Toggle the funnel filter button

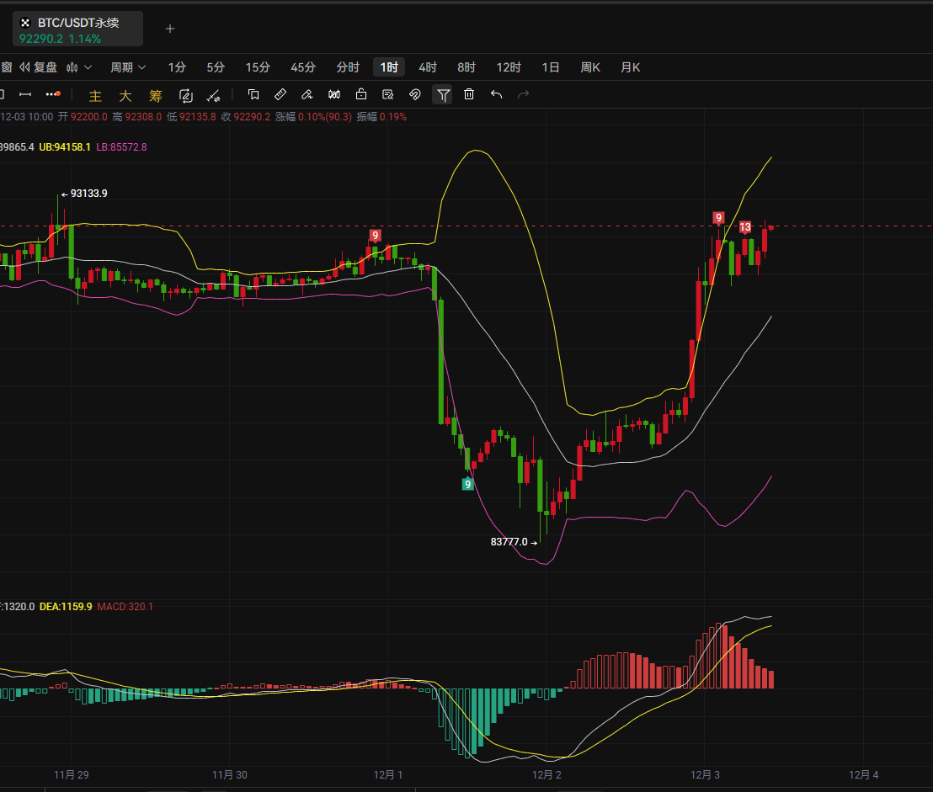[442, 94]
